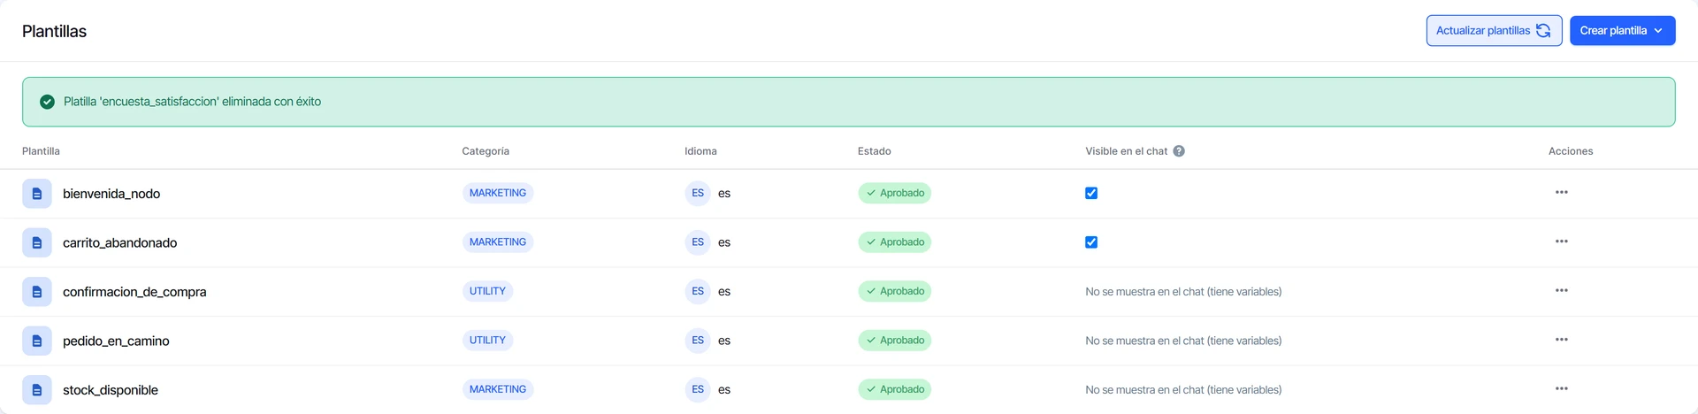Image resolution: width=1698 pixels, height=414 pixels.
Task: Click the UTILITY tag of confirmacion_de_compra
Action: [487, 291]
